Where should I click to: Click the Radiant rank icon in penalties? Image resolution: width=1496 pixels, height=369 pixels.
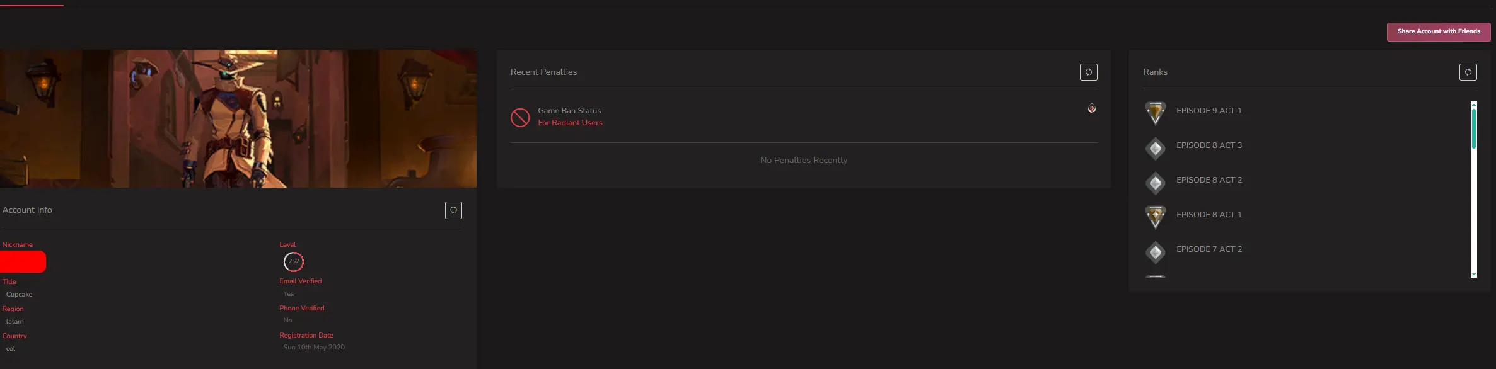coord(1091,108)
